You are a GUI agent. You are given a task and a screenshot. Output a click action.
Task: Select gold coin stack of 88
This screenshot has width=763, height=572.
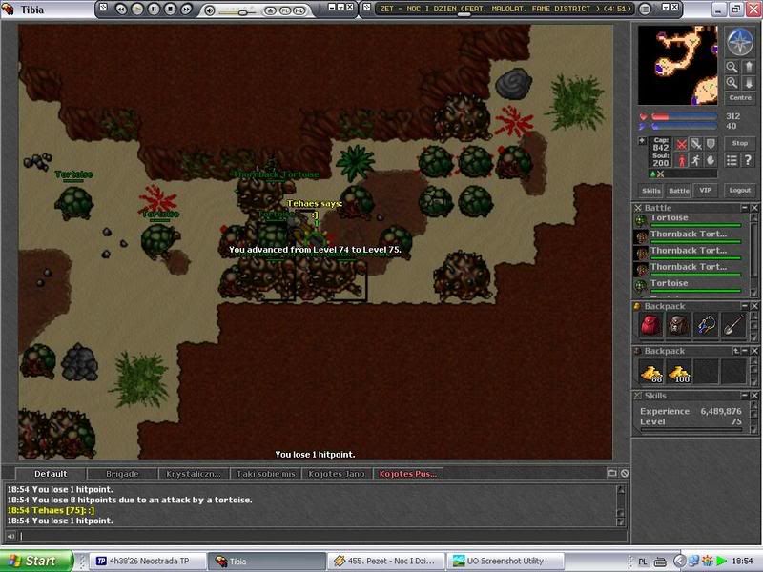[x=650, y=372]
